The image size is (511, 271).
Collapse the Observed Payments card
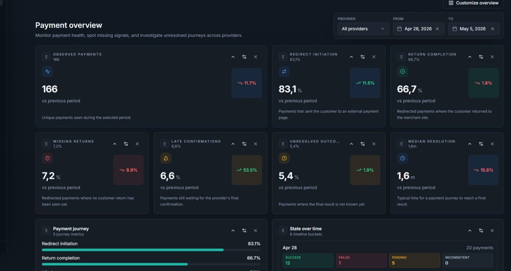[233, 57]
